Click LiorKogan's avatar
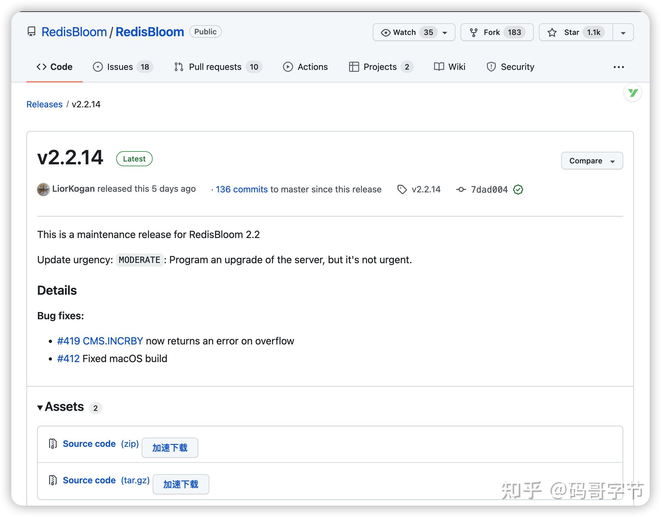The image size is (661, 517). (x=43, y=189)
